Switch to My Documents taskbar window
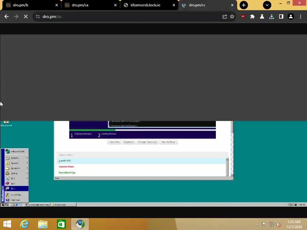This screenshot has height=230, width=307. click(63, 205)
